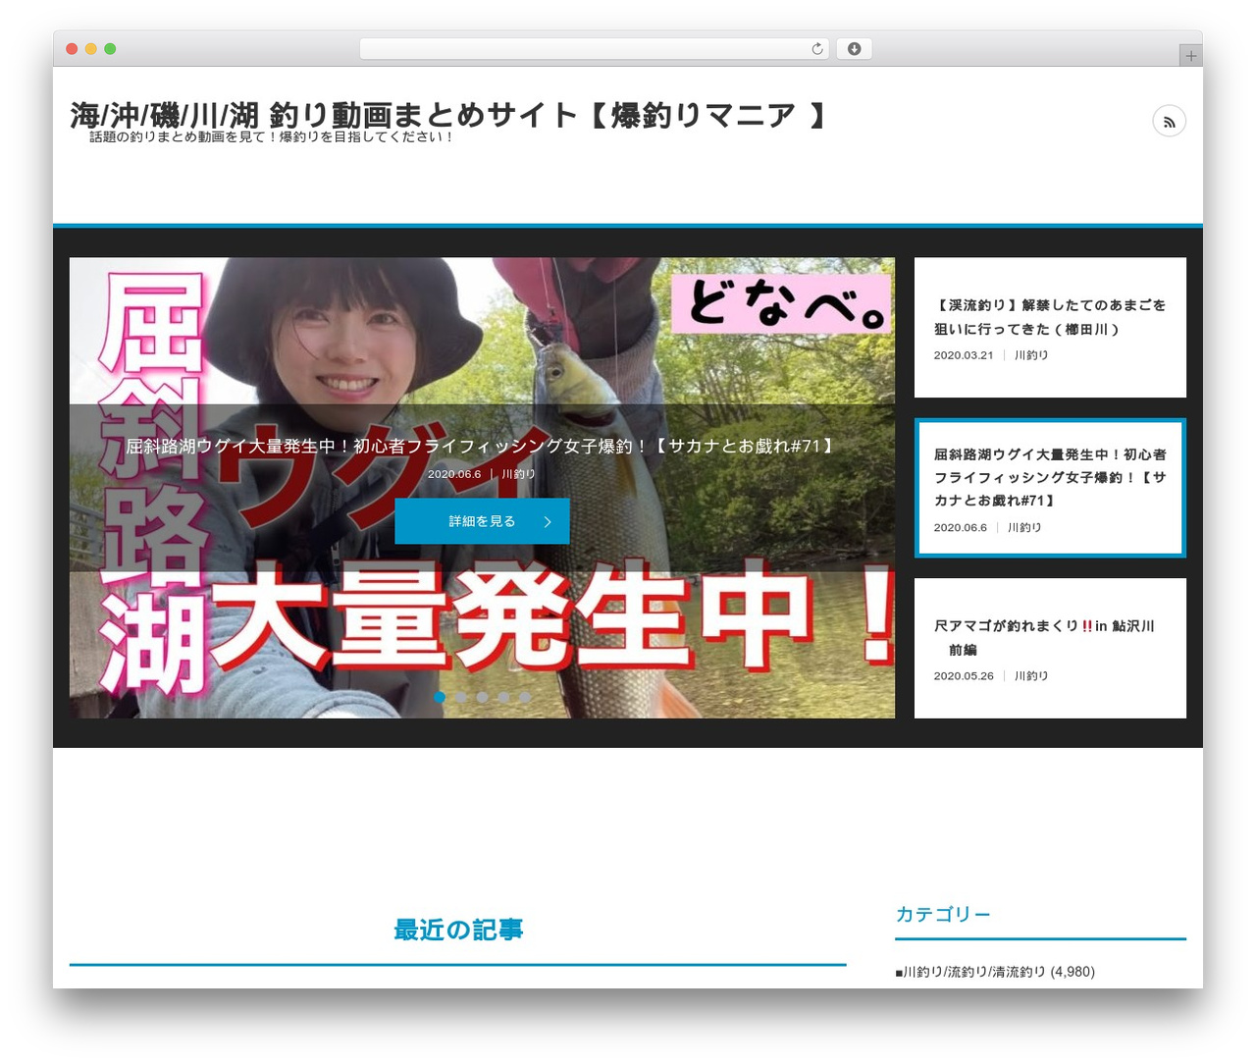Viewport: 1256px width, 1064px height.
Task: Click 川釣り tag next to 2020.03.21
Action: pos(1031,355)
